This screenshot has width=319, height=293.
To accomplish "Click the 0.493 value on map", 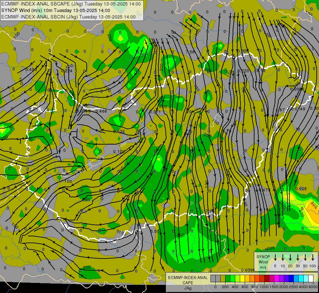I will 31,70.
